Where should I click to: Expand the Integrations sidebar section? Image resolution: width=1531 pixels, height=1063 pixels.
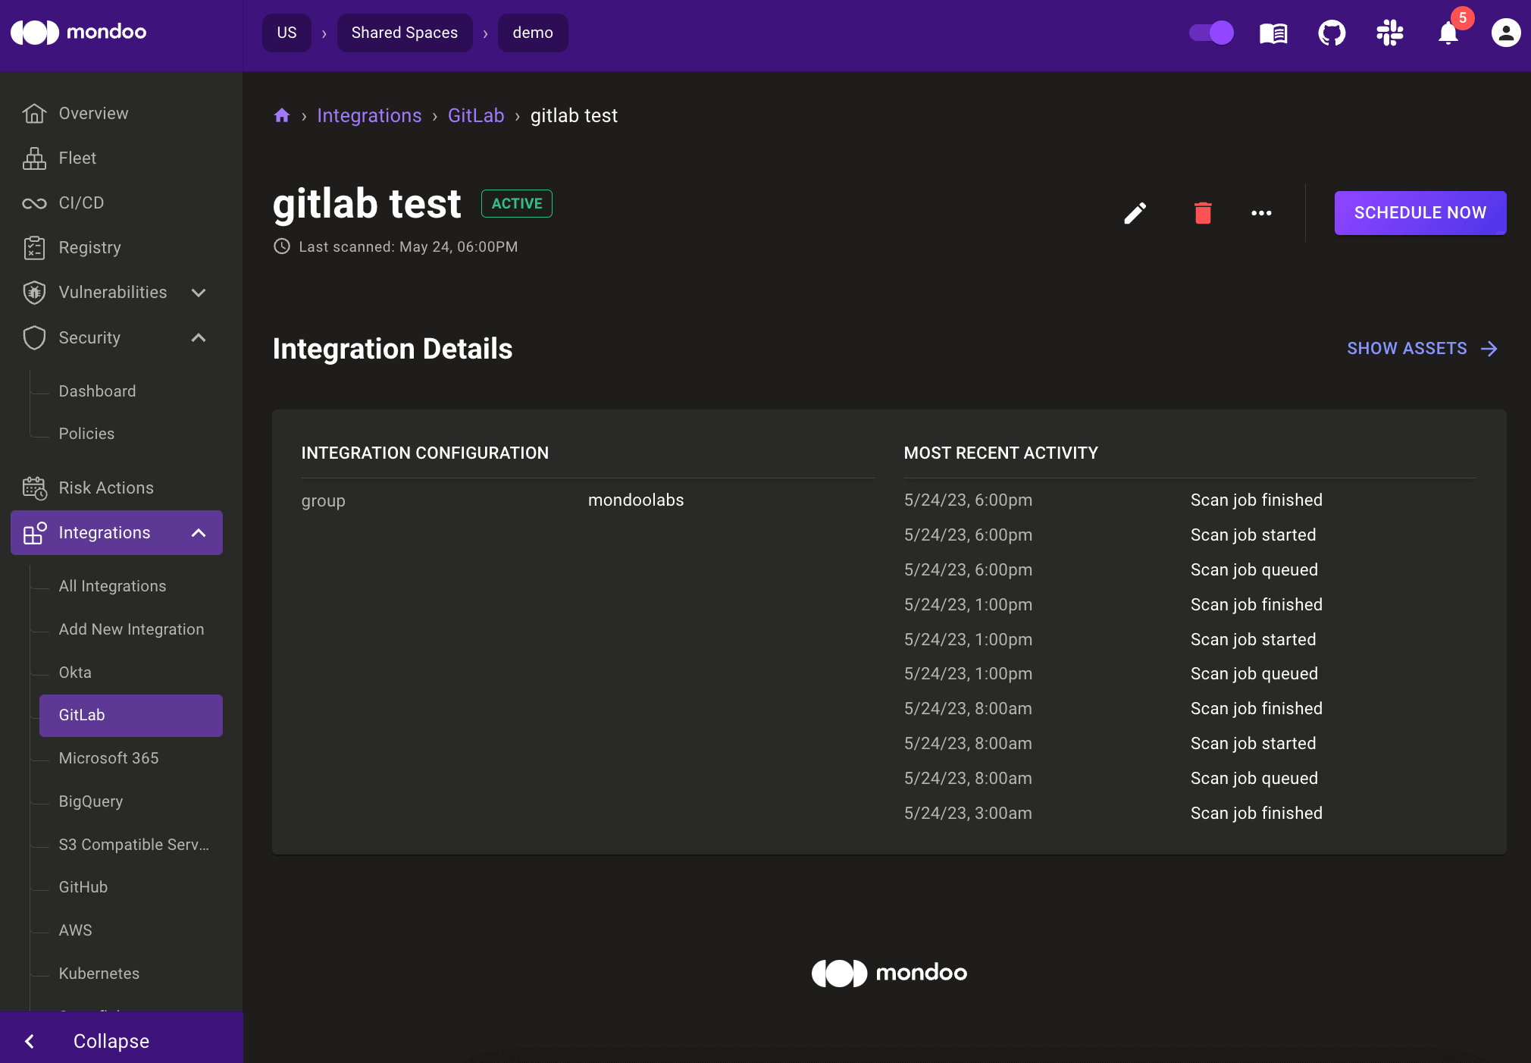coord(199,532)
